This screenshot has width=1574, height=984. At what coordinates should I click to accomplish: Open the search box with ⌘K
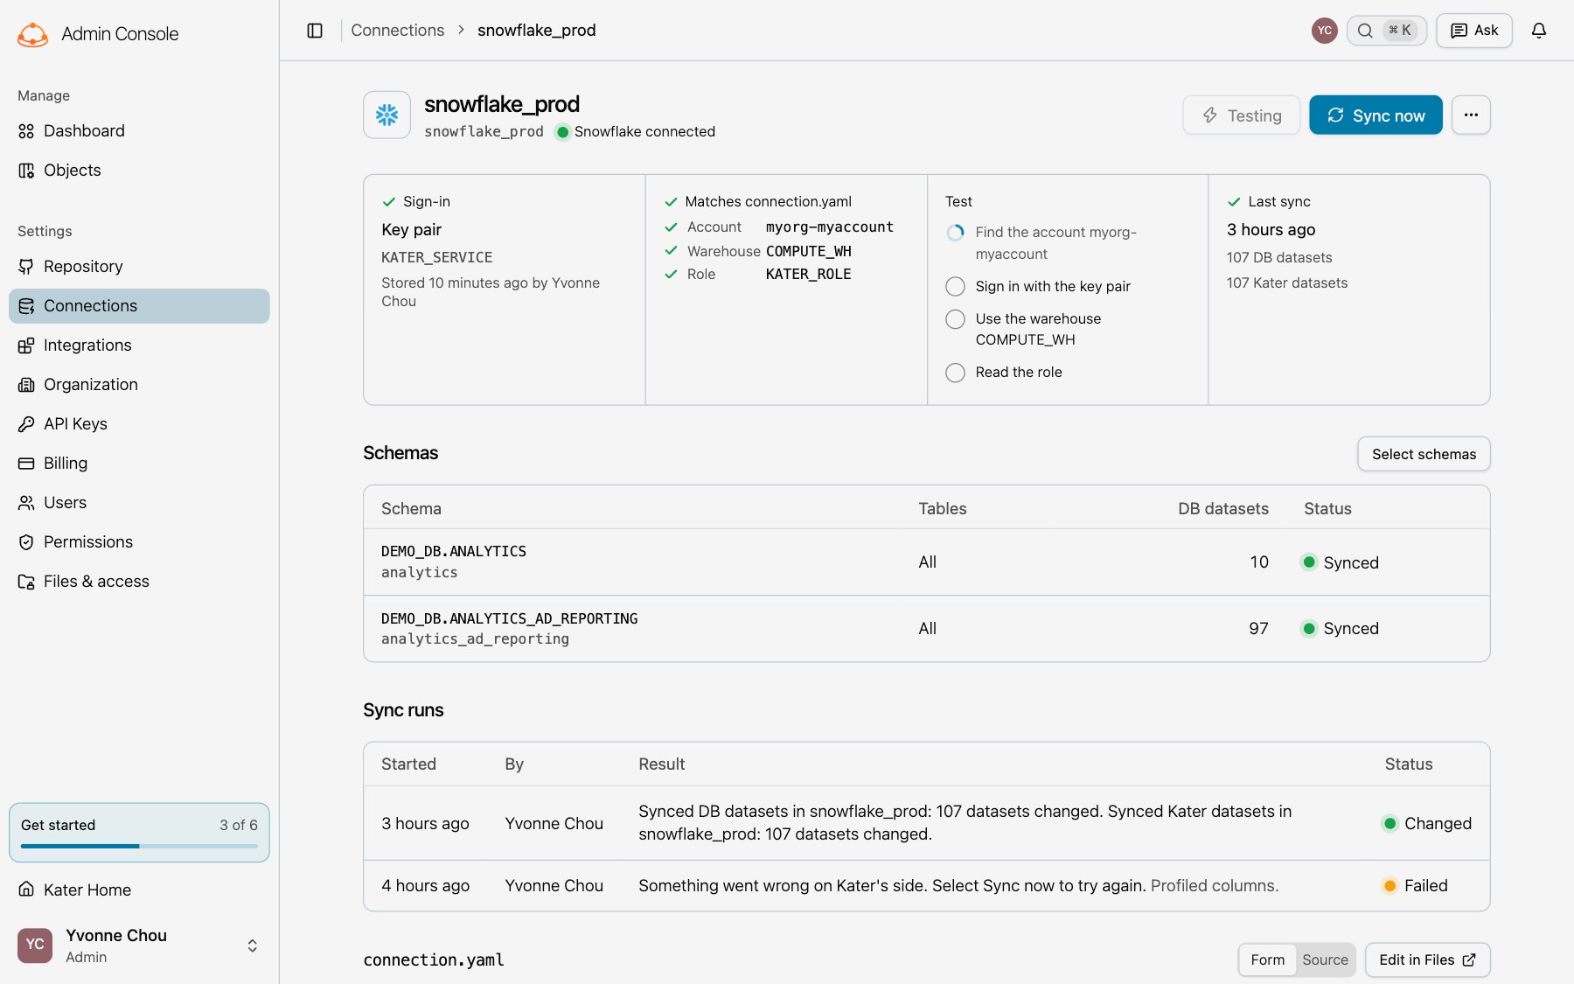point(1387,31)
